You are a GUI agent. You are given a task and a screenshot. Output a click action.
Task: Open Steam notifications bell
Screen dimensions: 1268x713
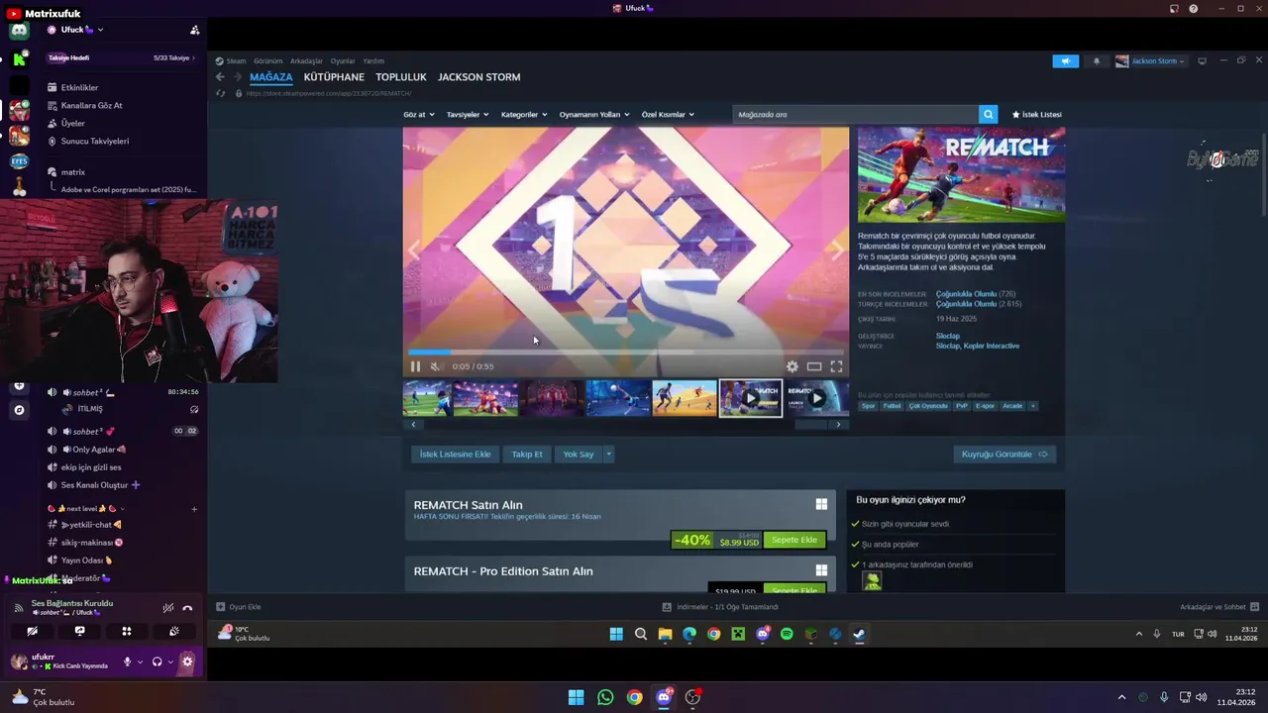(1097, 60)
